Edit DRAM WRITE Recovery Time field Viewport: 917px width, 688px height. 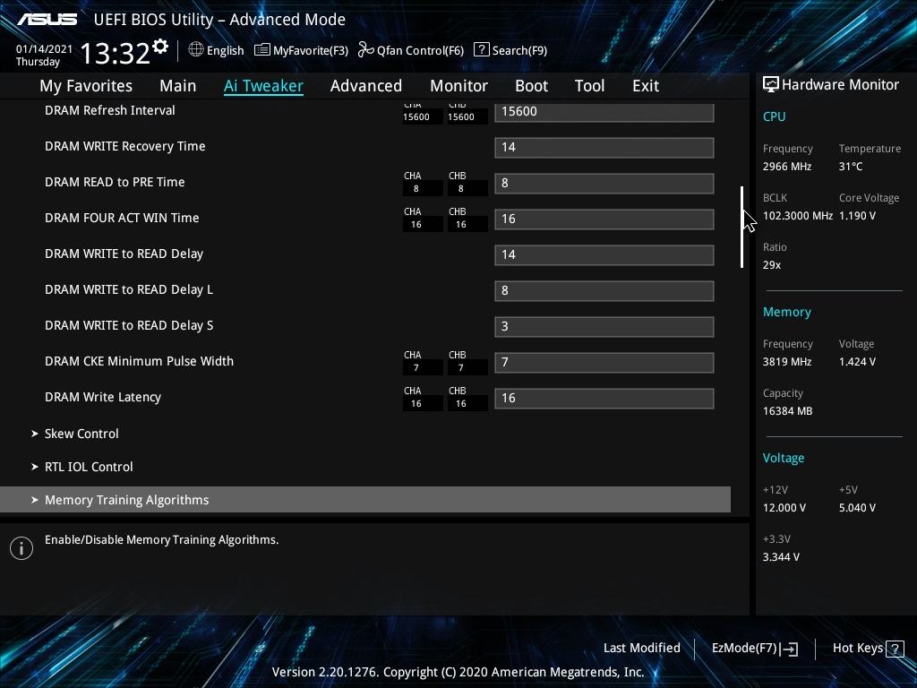[x=604, y=148]
